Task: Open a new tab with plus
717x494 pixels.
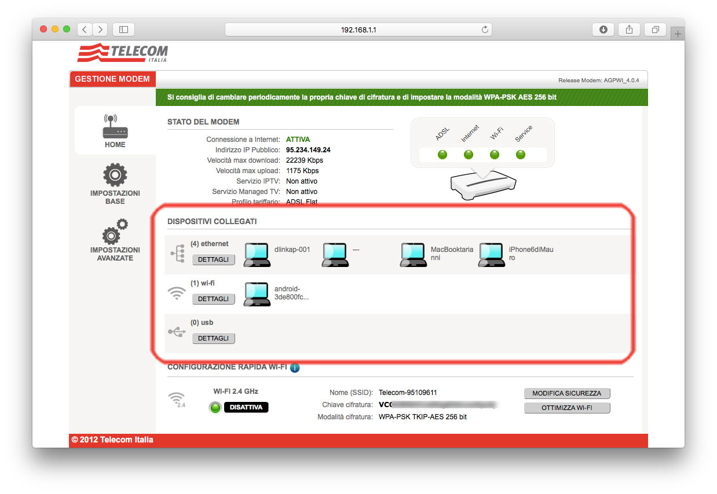Action: coord(677,34)
